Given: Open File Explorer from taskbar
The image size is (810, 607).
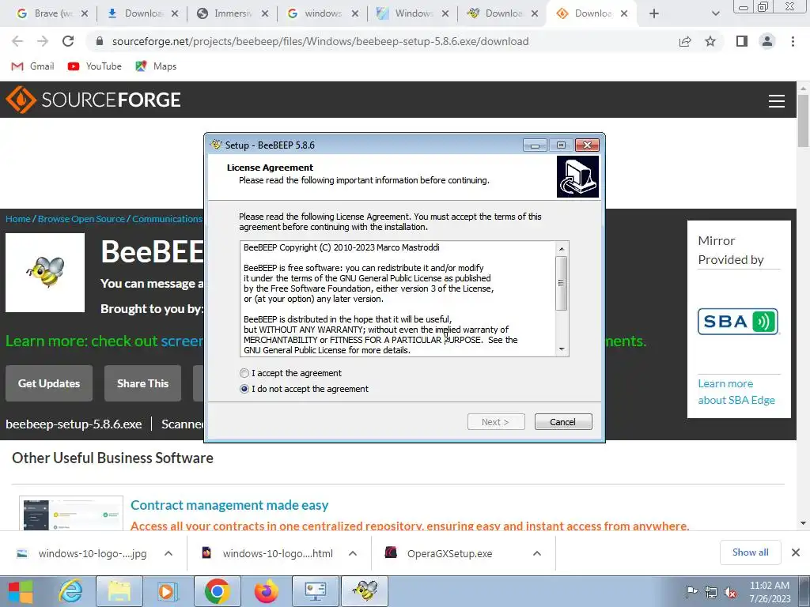Looking at the screenshot, I should 119,591.
